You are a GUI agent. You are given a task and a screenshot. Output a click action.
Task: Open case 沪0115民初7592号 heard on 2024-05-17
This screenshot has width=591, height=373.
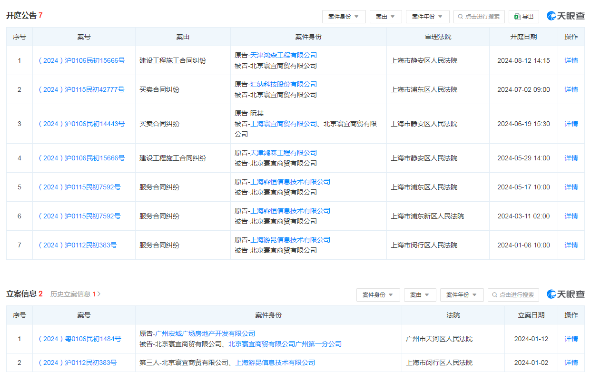[79, 187]
